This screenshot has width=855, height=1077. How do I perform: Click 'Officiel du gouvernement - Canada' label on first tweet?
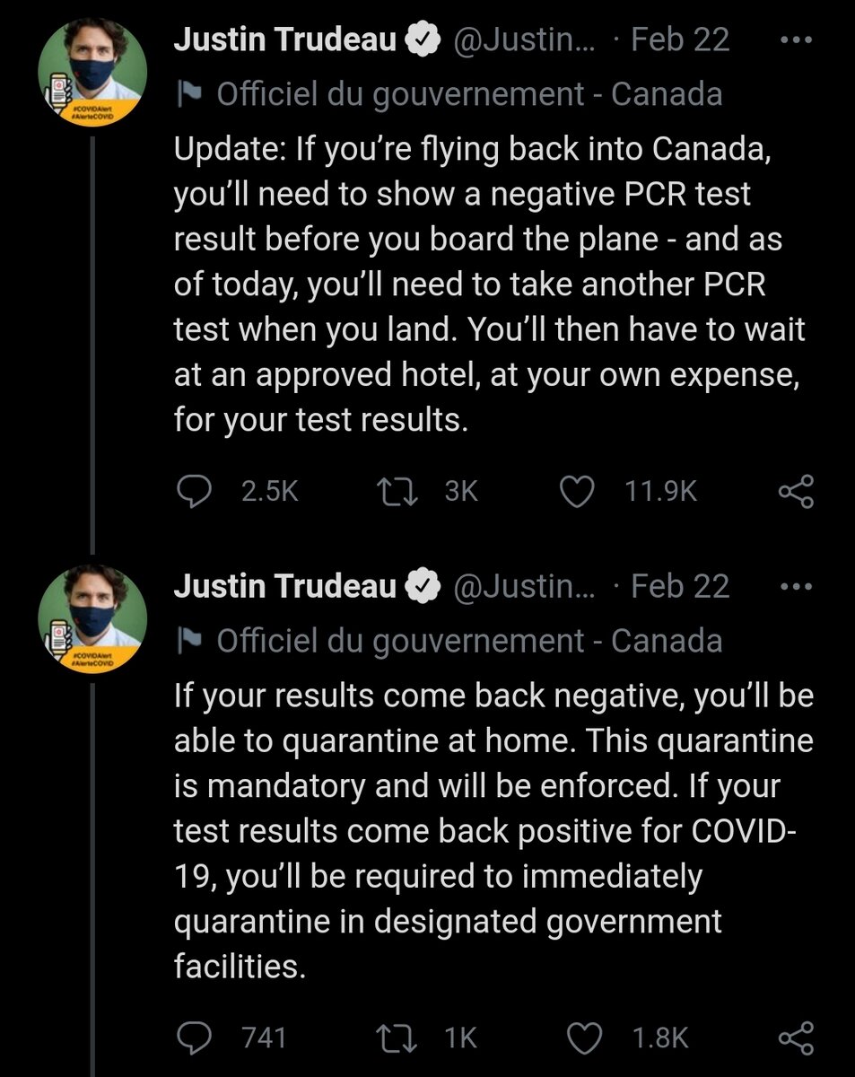tap(468, 94)
